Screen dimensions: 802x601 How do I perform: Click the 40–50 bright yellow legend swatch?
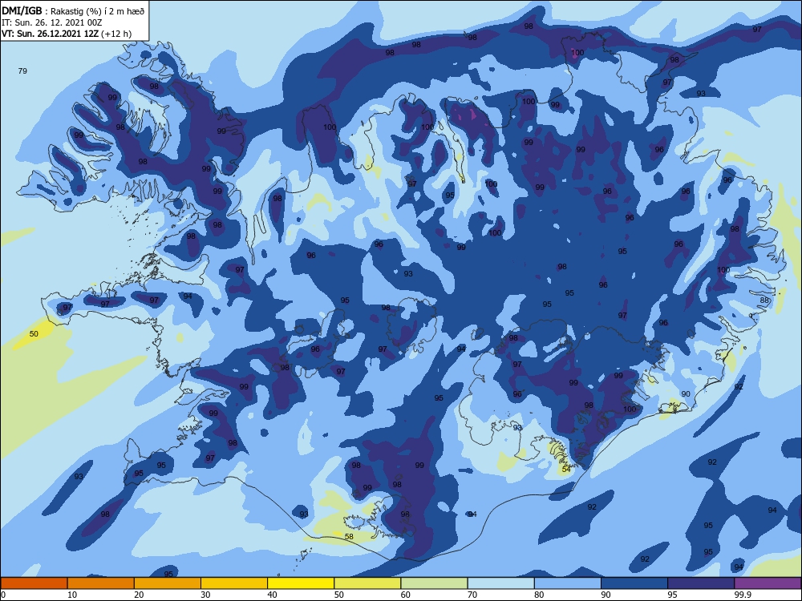301,583
